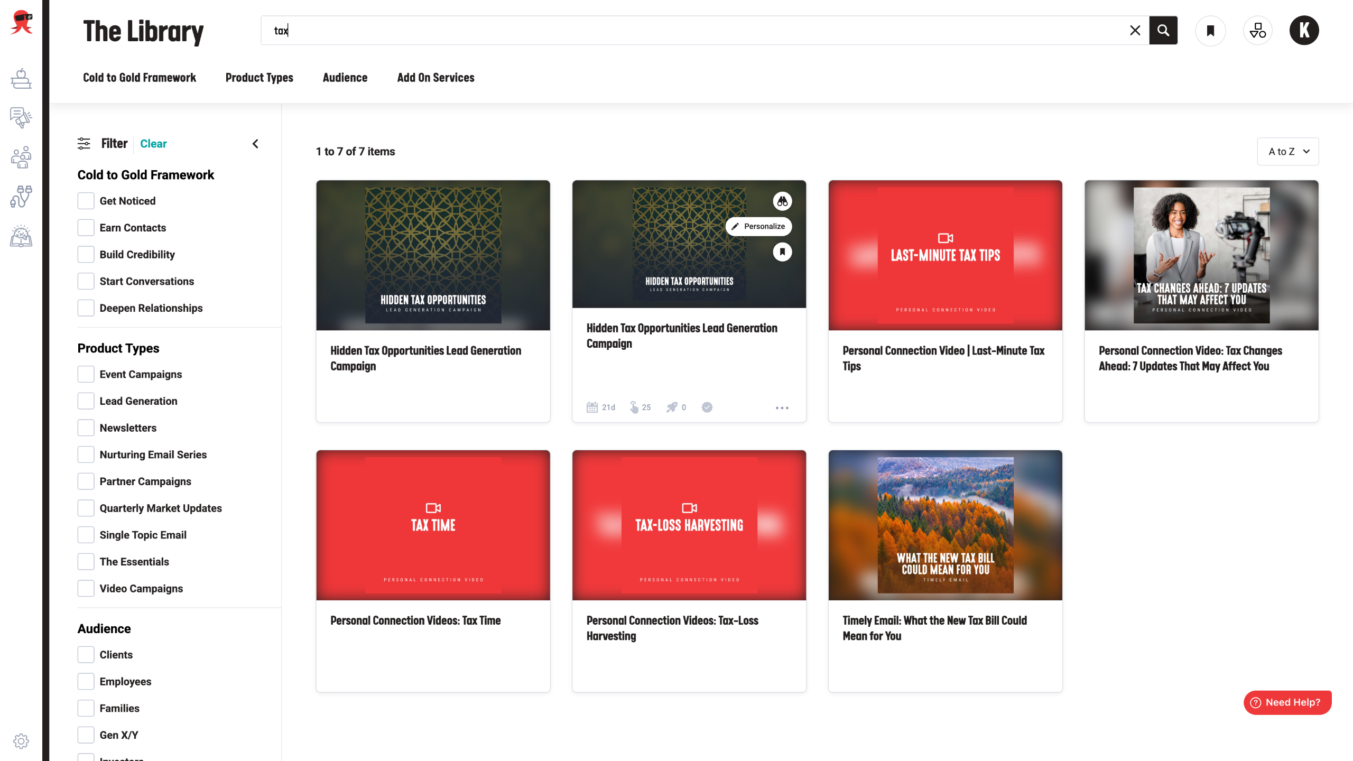Toggle the Clients audience checkbox
The image size is (1353, 761).
(86, 655)
